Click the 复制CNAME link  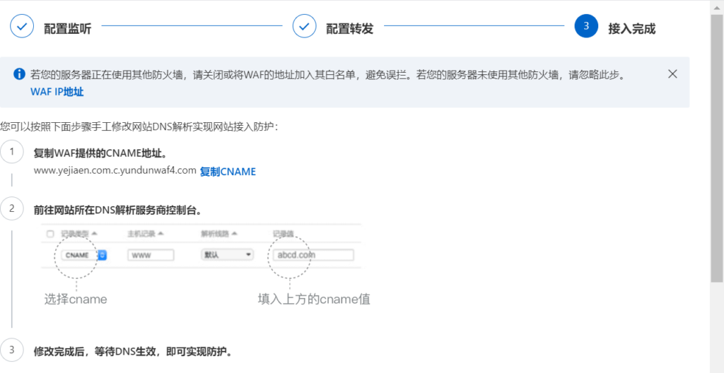tap(228, 171)
